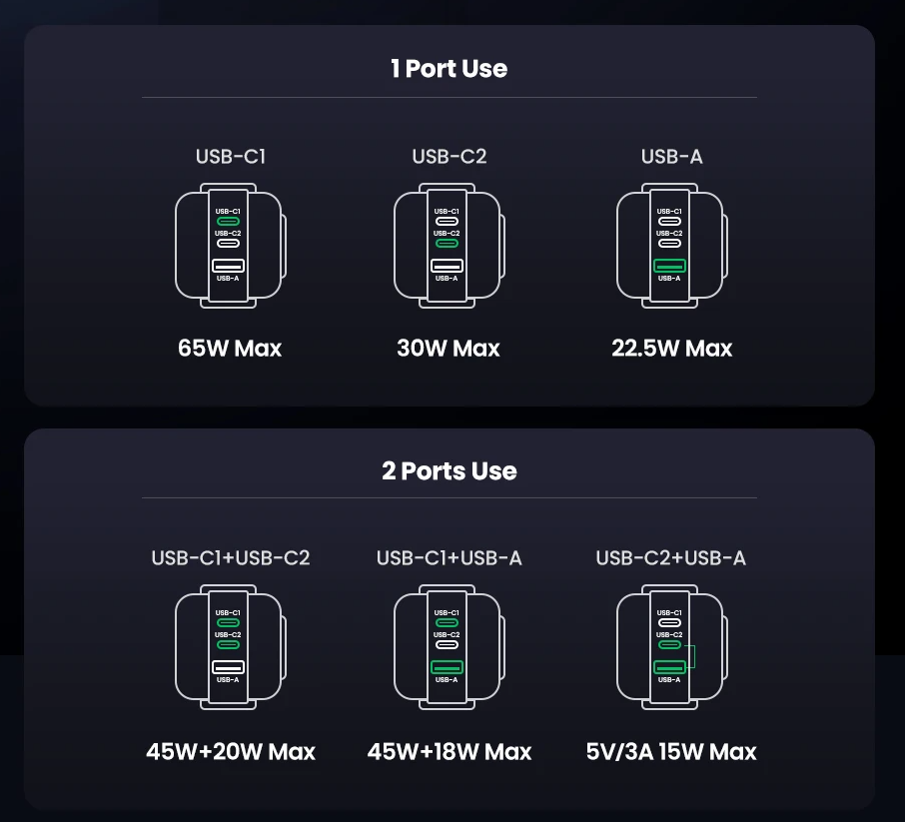Select the charger diagram above 22.5W Max
Screen dimensions: 905x822
point(670,245)
